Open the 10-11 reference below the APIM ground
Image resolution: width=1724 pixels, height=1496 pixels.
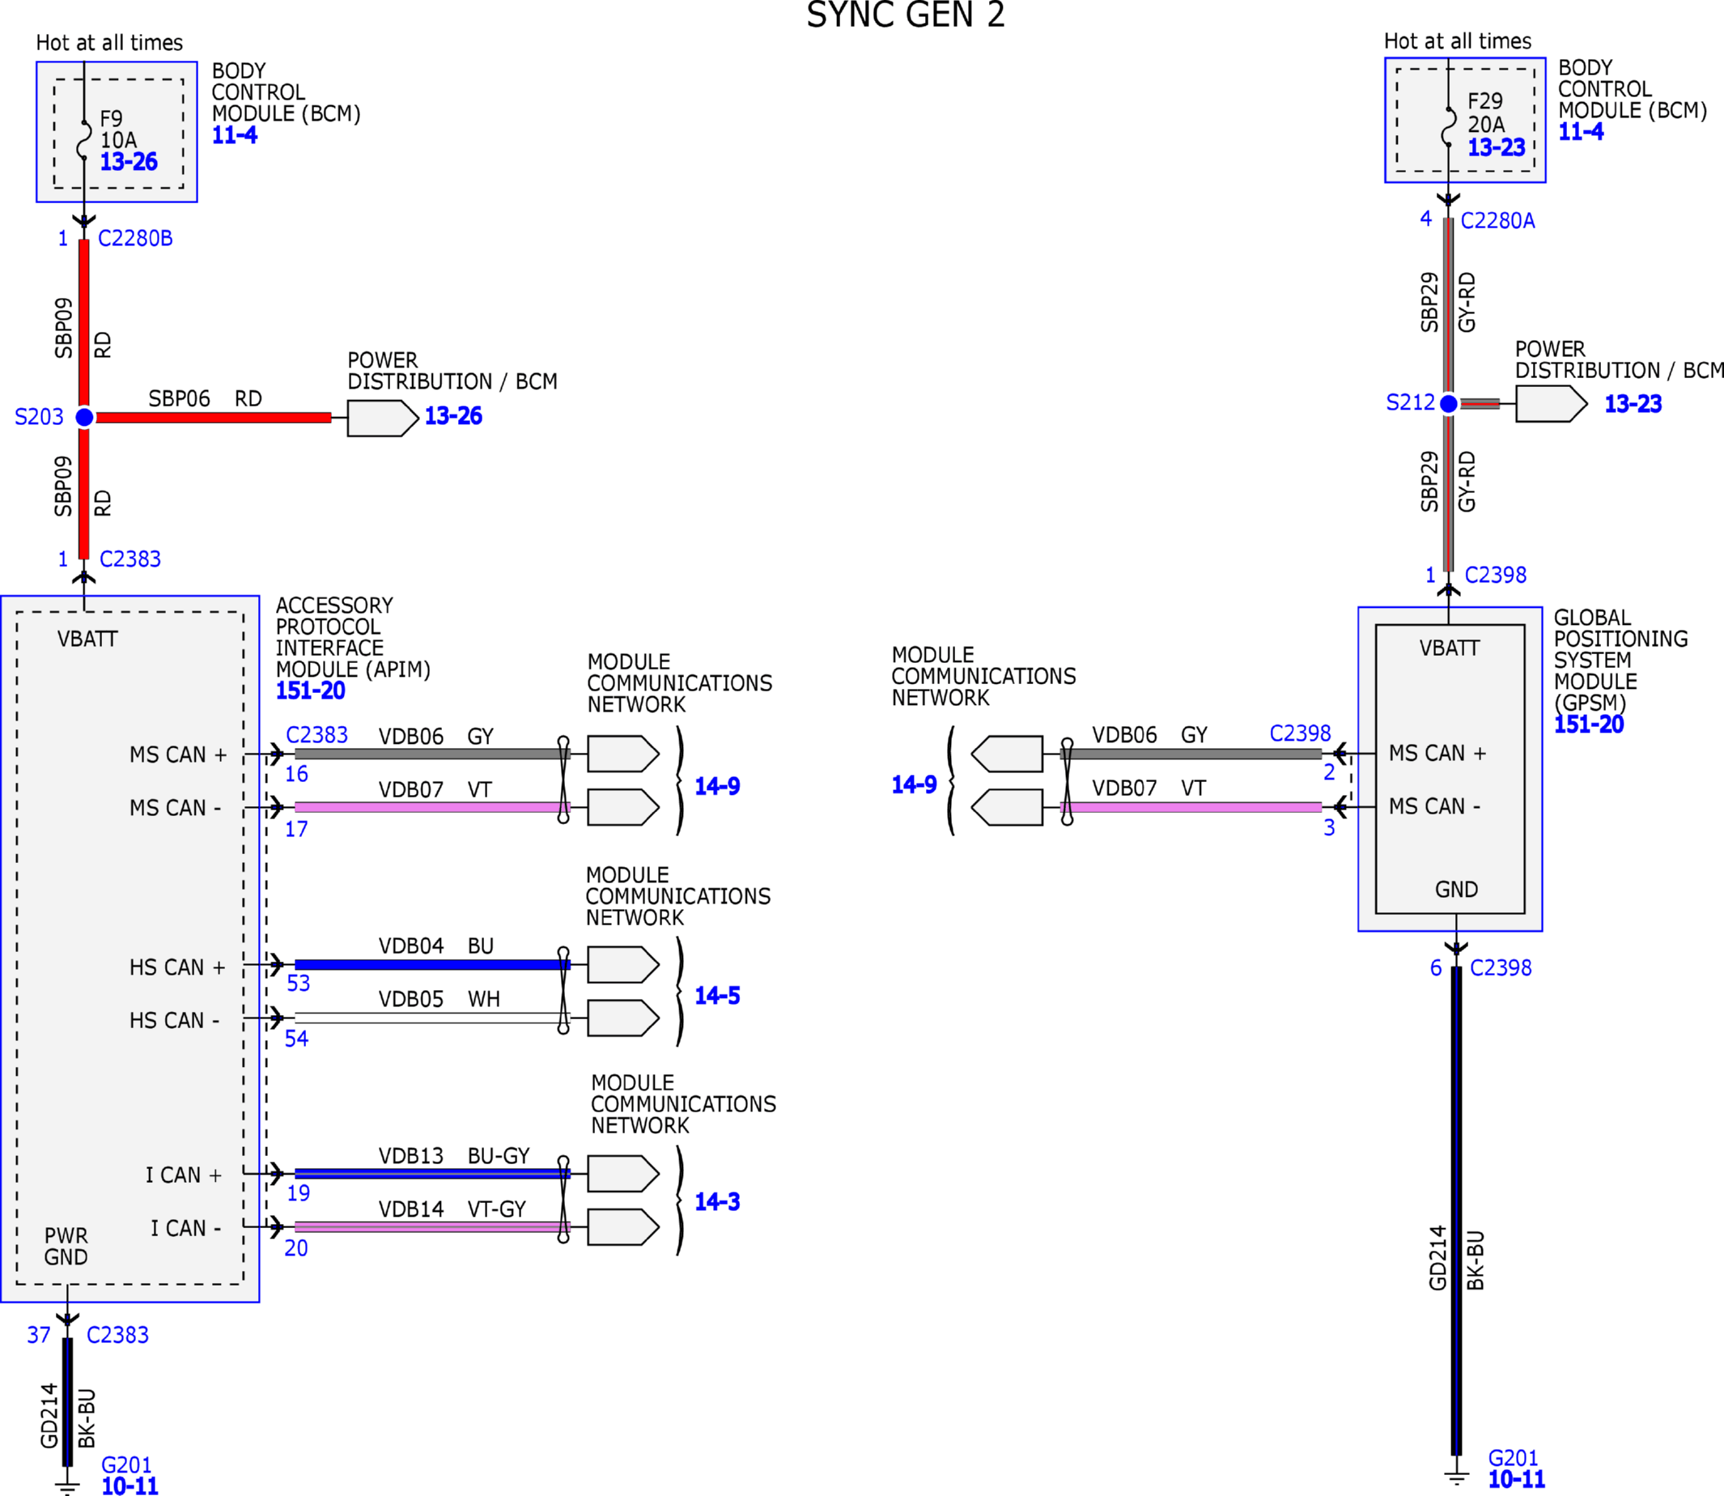coord(130,1486)
